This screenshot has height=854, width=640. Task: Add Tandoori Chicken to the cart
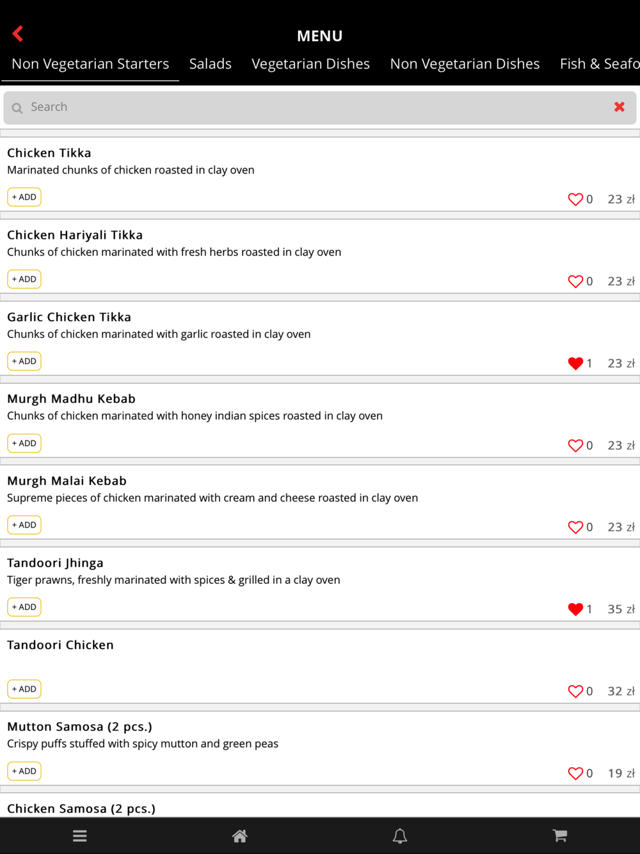24,689
